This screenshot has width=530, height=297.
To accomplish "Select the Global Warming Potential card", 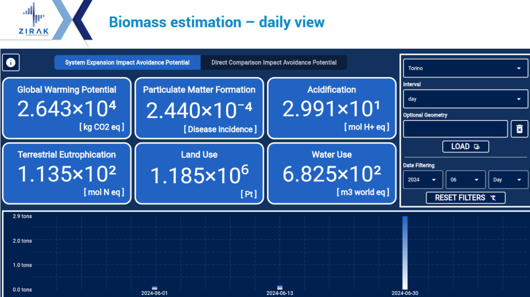I will [x=67, y=108].
